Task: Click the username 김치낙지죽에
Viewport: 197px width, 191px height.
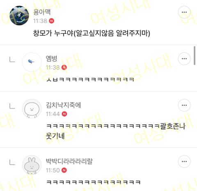Action: click(63, 105)
